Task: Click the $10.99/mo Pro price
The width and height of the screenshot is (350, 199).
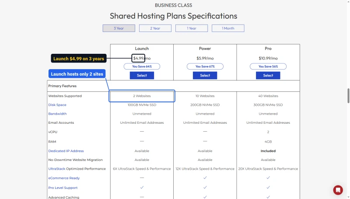Action: [x=268, y=58]
